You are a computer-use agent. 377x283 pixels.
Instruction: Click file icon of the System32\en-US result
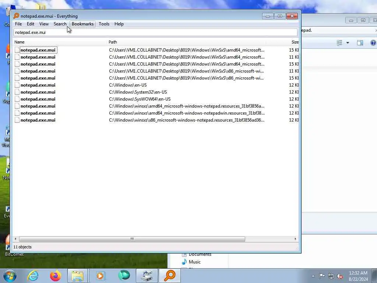click(17, 92)
